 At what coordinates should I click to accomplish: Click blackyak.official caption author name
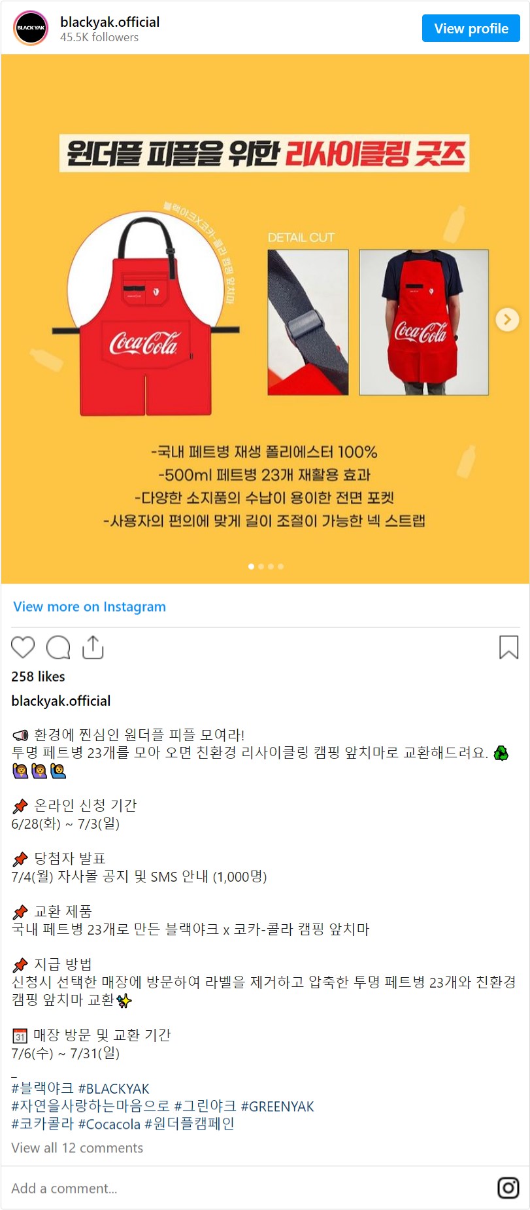pos(61,700)
